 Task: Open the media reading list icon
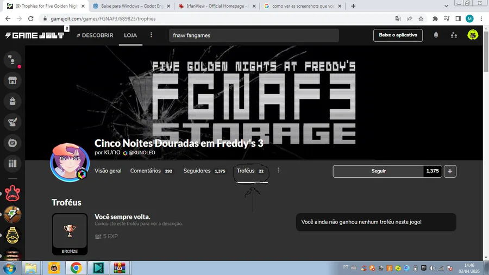coord(447,18)
